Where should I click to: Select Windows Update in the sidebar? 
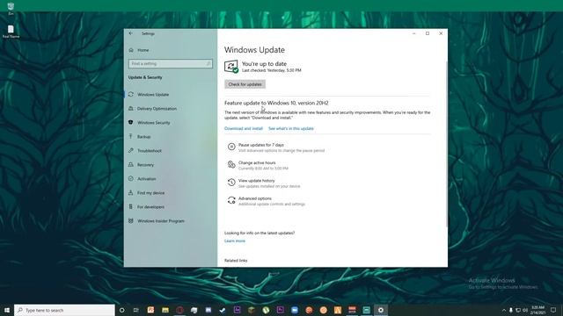pyautogui.click(x=153, y=95)
